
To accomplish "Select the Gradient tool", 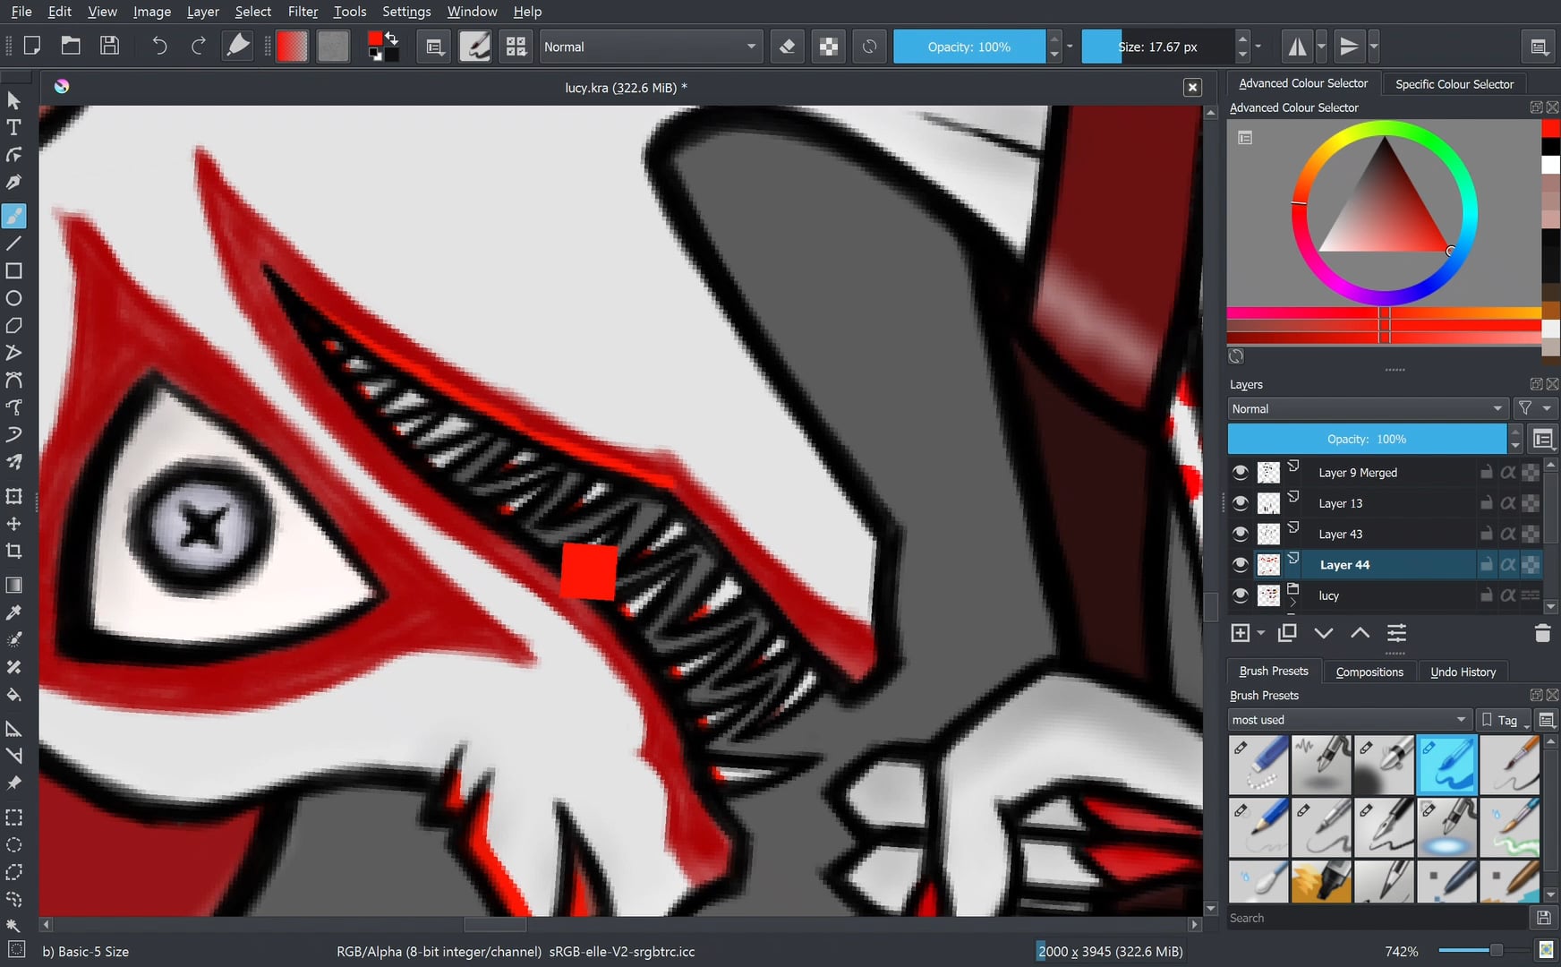I will (14, 585).
